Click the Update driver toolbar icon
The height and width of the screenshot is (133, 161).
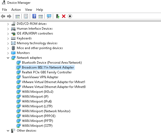[58, 16]
